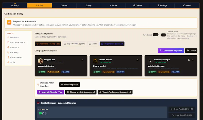Click the coins icon beside Currency
The height and width of the screenshot is (120, 203).
[8, 52]
